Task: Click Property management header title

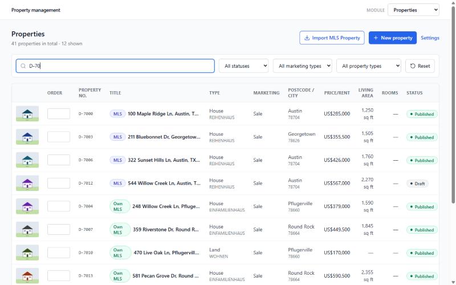Action: click(x=36, y=10)
